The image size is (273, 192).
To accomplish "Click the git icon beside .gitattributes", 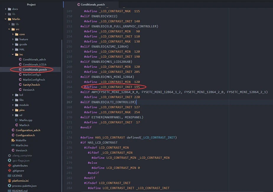I will 9,165.
